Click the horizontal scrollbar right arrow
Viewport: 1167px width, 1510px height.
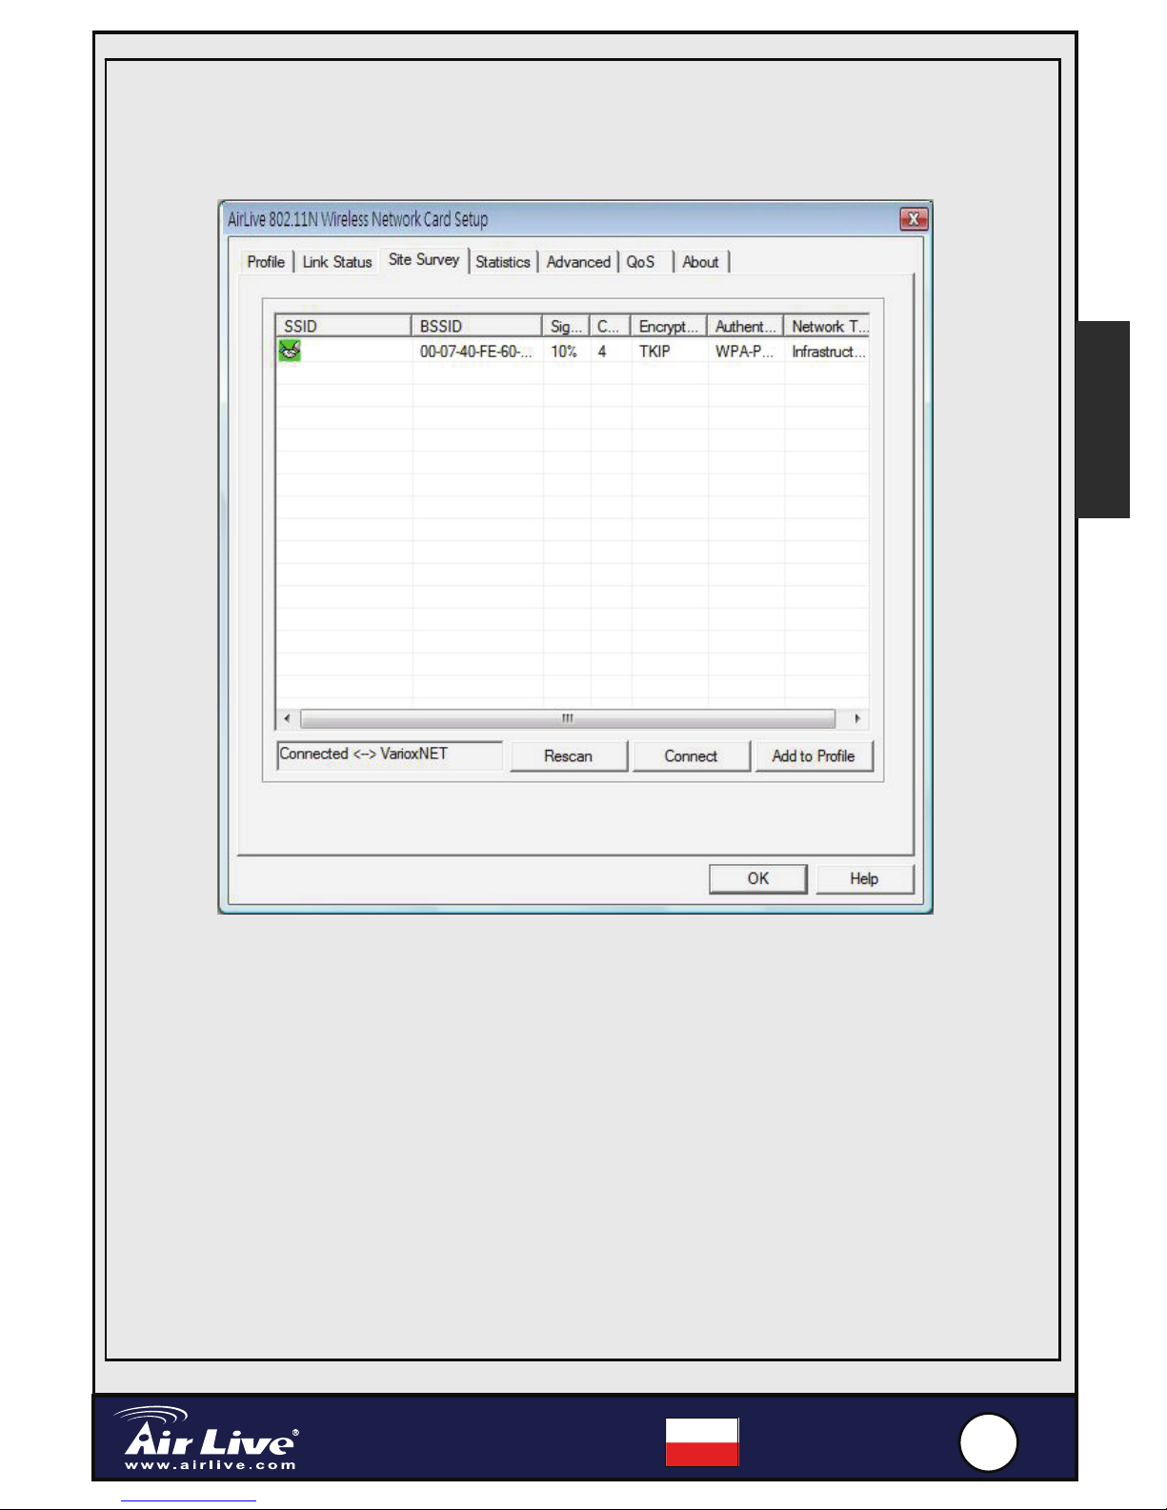coord(857,718)
